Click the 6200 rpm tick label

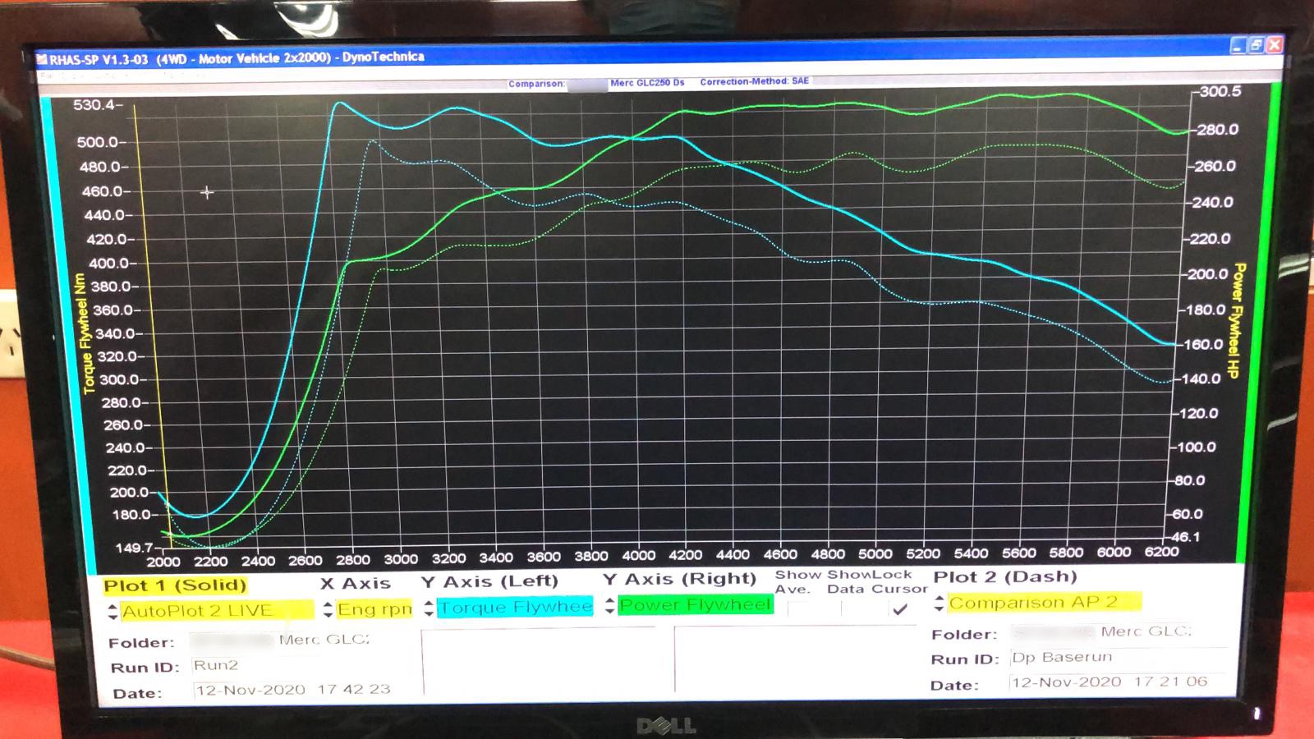tap(1160, 552)
